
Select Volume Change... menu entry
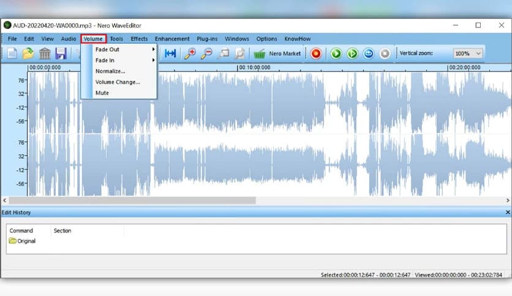click(119, 82)
